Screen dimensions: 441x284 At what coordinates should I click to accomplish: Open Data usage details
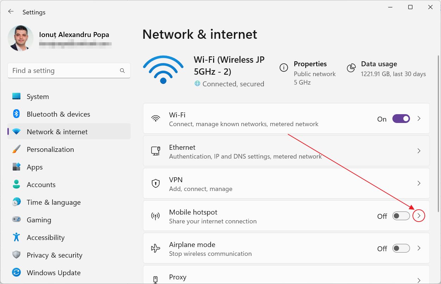click(379, 64)
